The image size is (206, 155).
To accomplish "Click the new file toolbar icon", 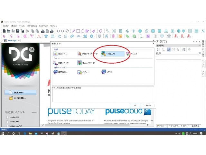I will pos(4,31).
